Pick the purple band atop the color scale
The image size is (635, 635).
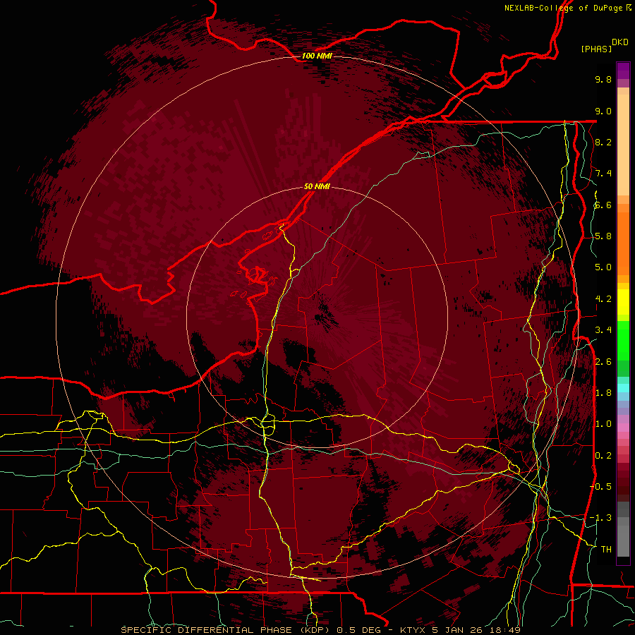tap(623, 71)
